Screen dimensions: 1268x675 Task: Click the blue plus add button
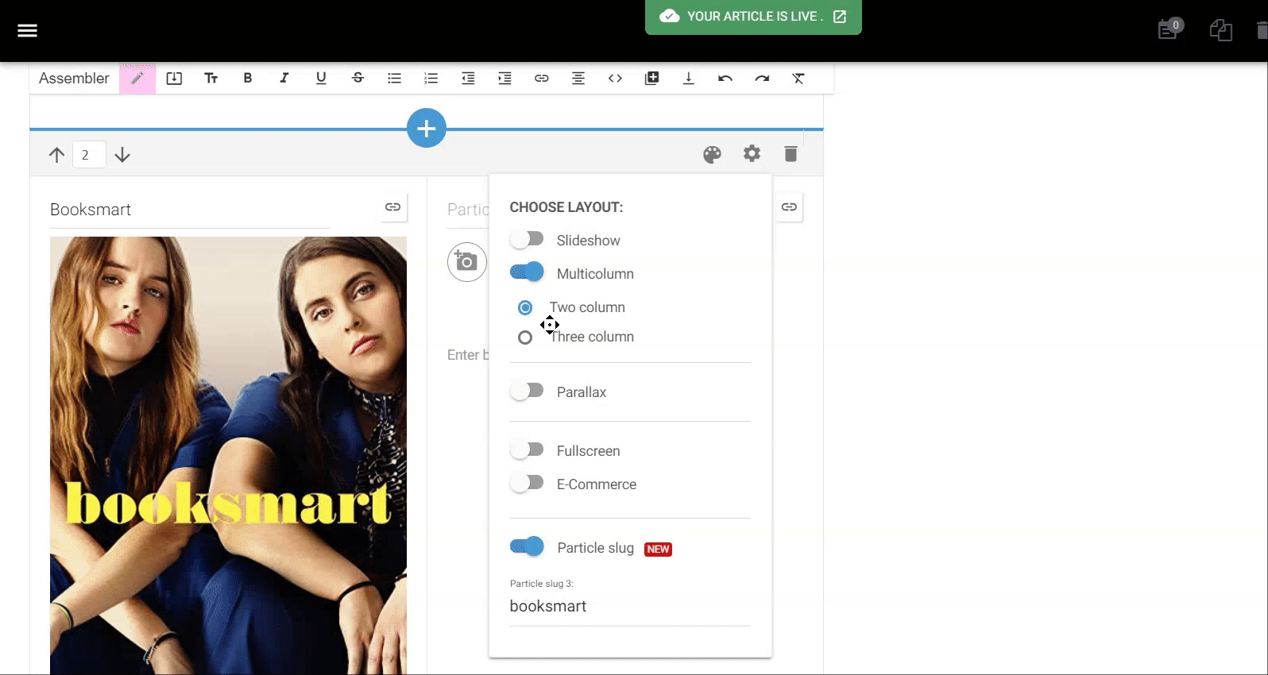427,128
